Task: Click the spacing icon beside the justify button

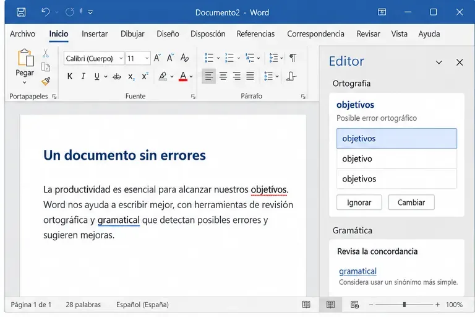Action: pyautogui.click(x=268, y=76)
